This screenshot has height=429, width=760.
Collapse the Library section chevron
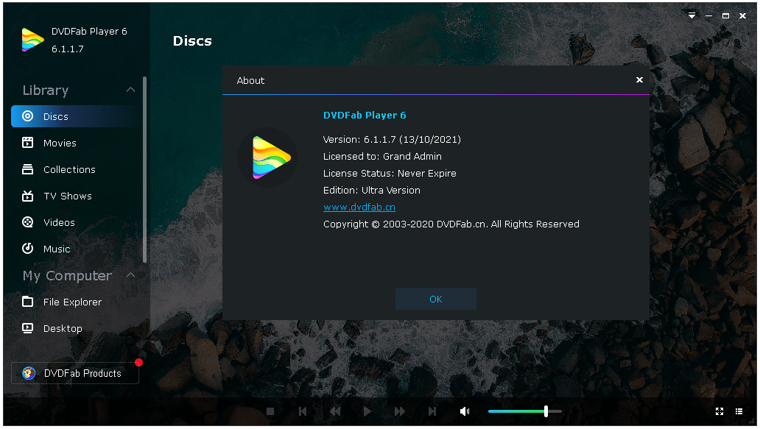131,90
